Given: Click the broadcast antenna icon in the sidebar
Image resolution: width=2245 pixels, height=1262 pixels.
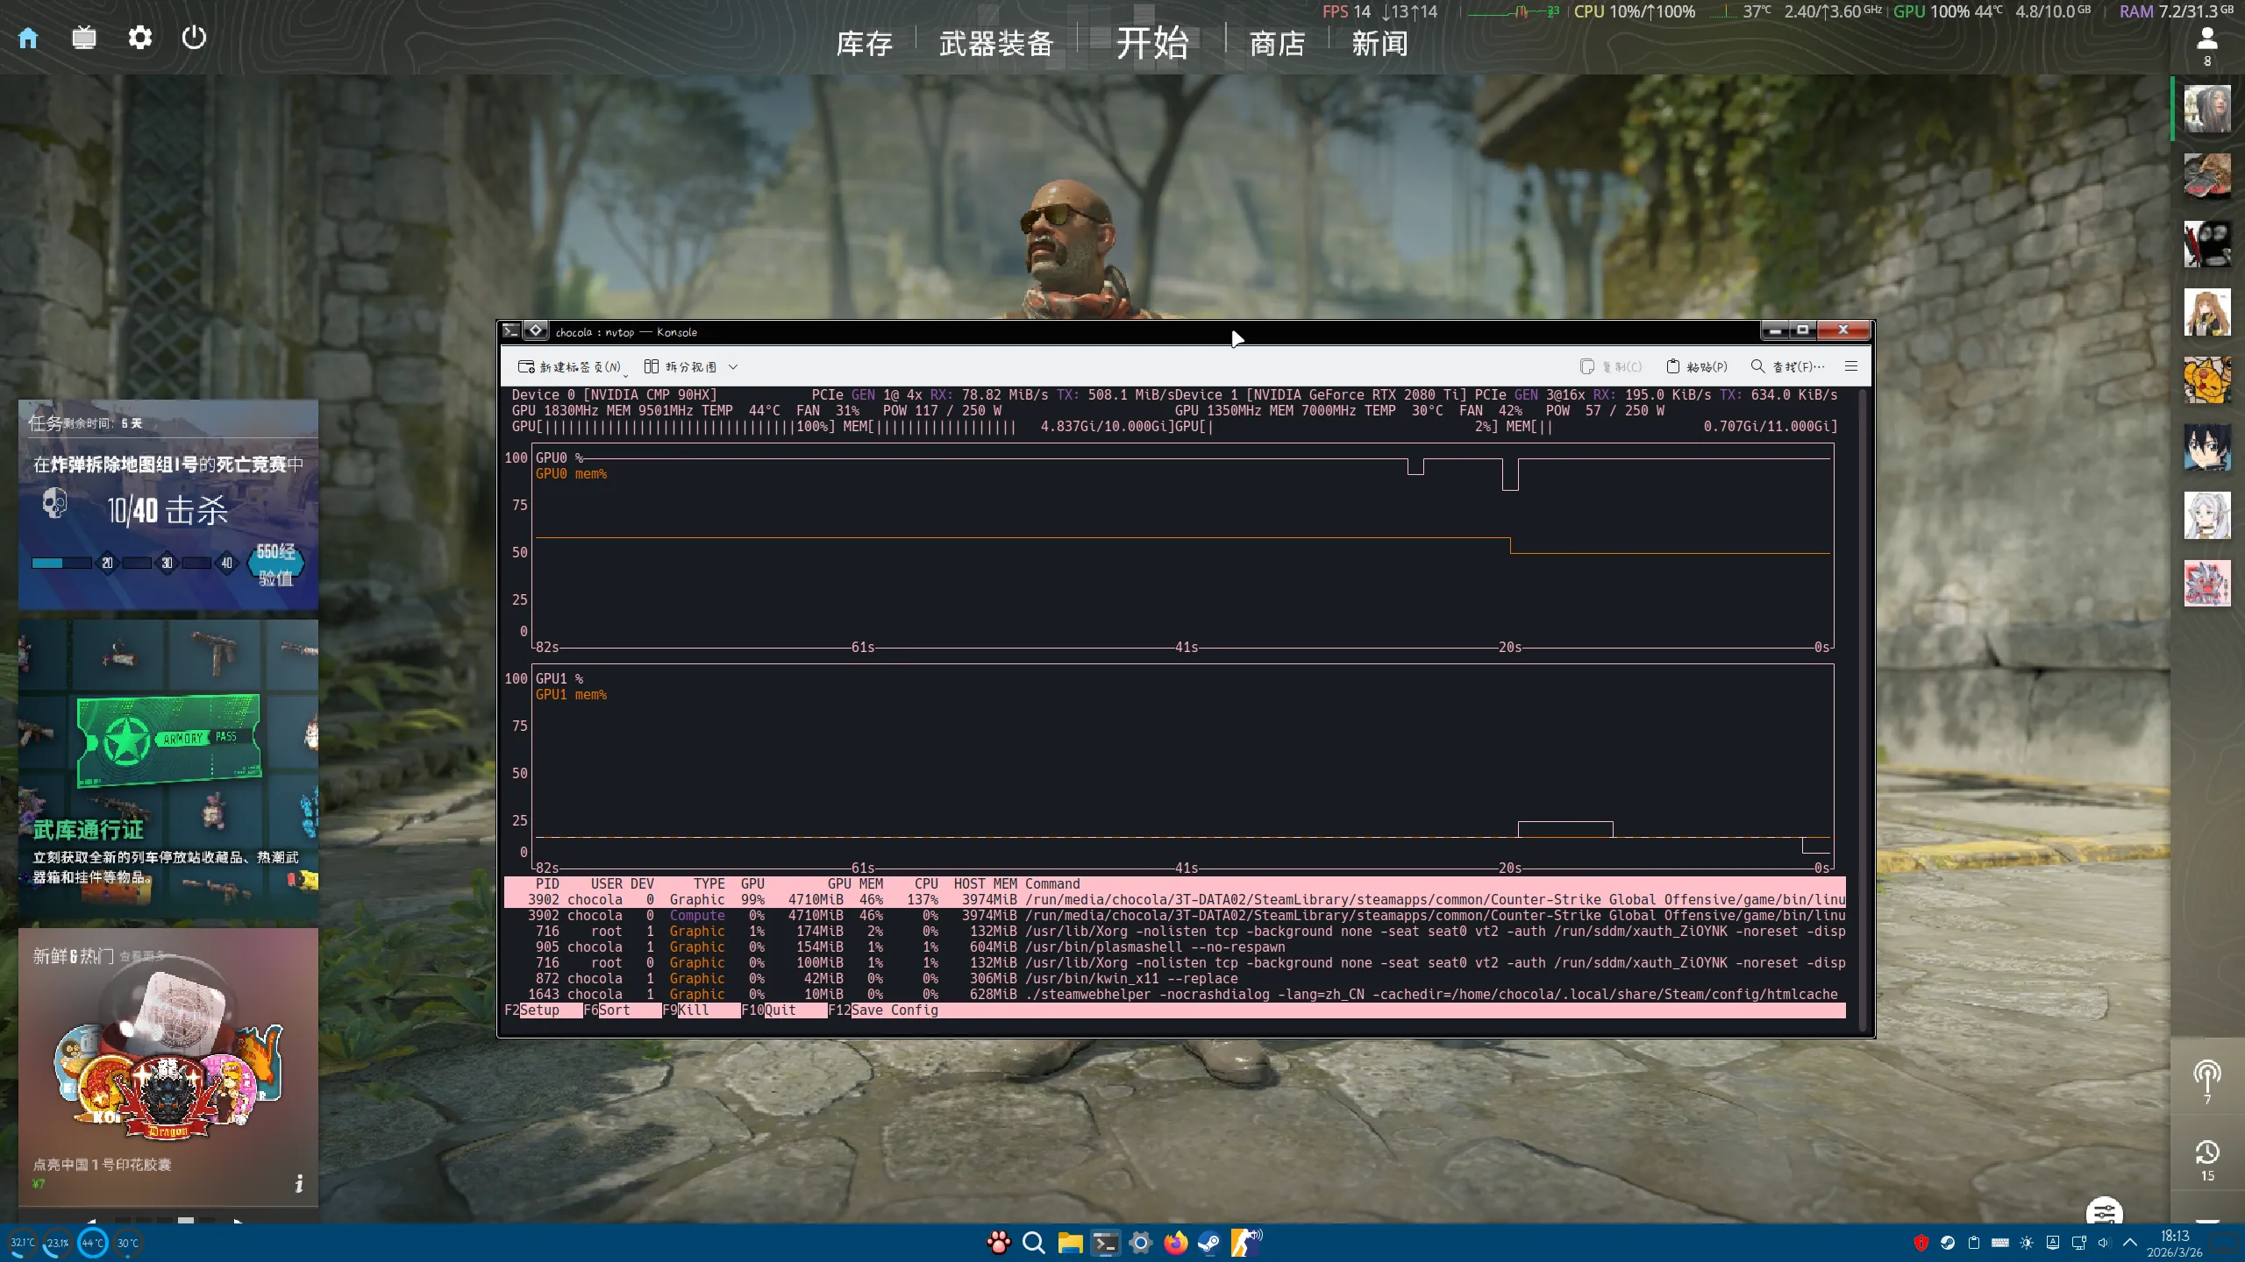Looking at the screenshot, I should [x=2206, y=1076].
